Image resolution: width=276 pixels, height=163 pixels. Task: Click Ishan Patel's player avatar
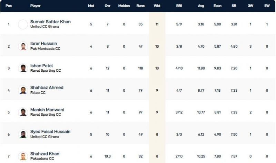pos(23,68)
